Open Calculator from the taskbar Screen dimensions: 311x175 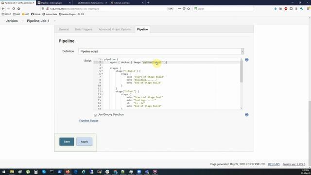click(x=36, y=172)
